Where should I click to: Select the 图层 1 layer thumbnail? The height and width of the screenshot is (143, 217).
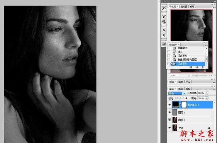click(x=175, y=120)
